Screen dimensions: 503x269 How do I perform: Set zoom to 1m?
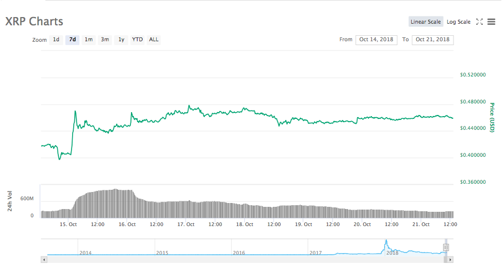pyautogui.click(x=89, y=40)
